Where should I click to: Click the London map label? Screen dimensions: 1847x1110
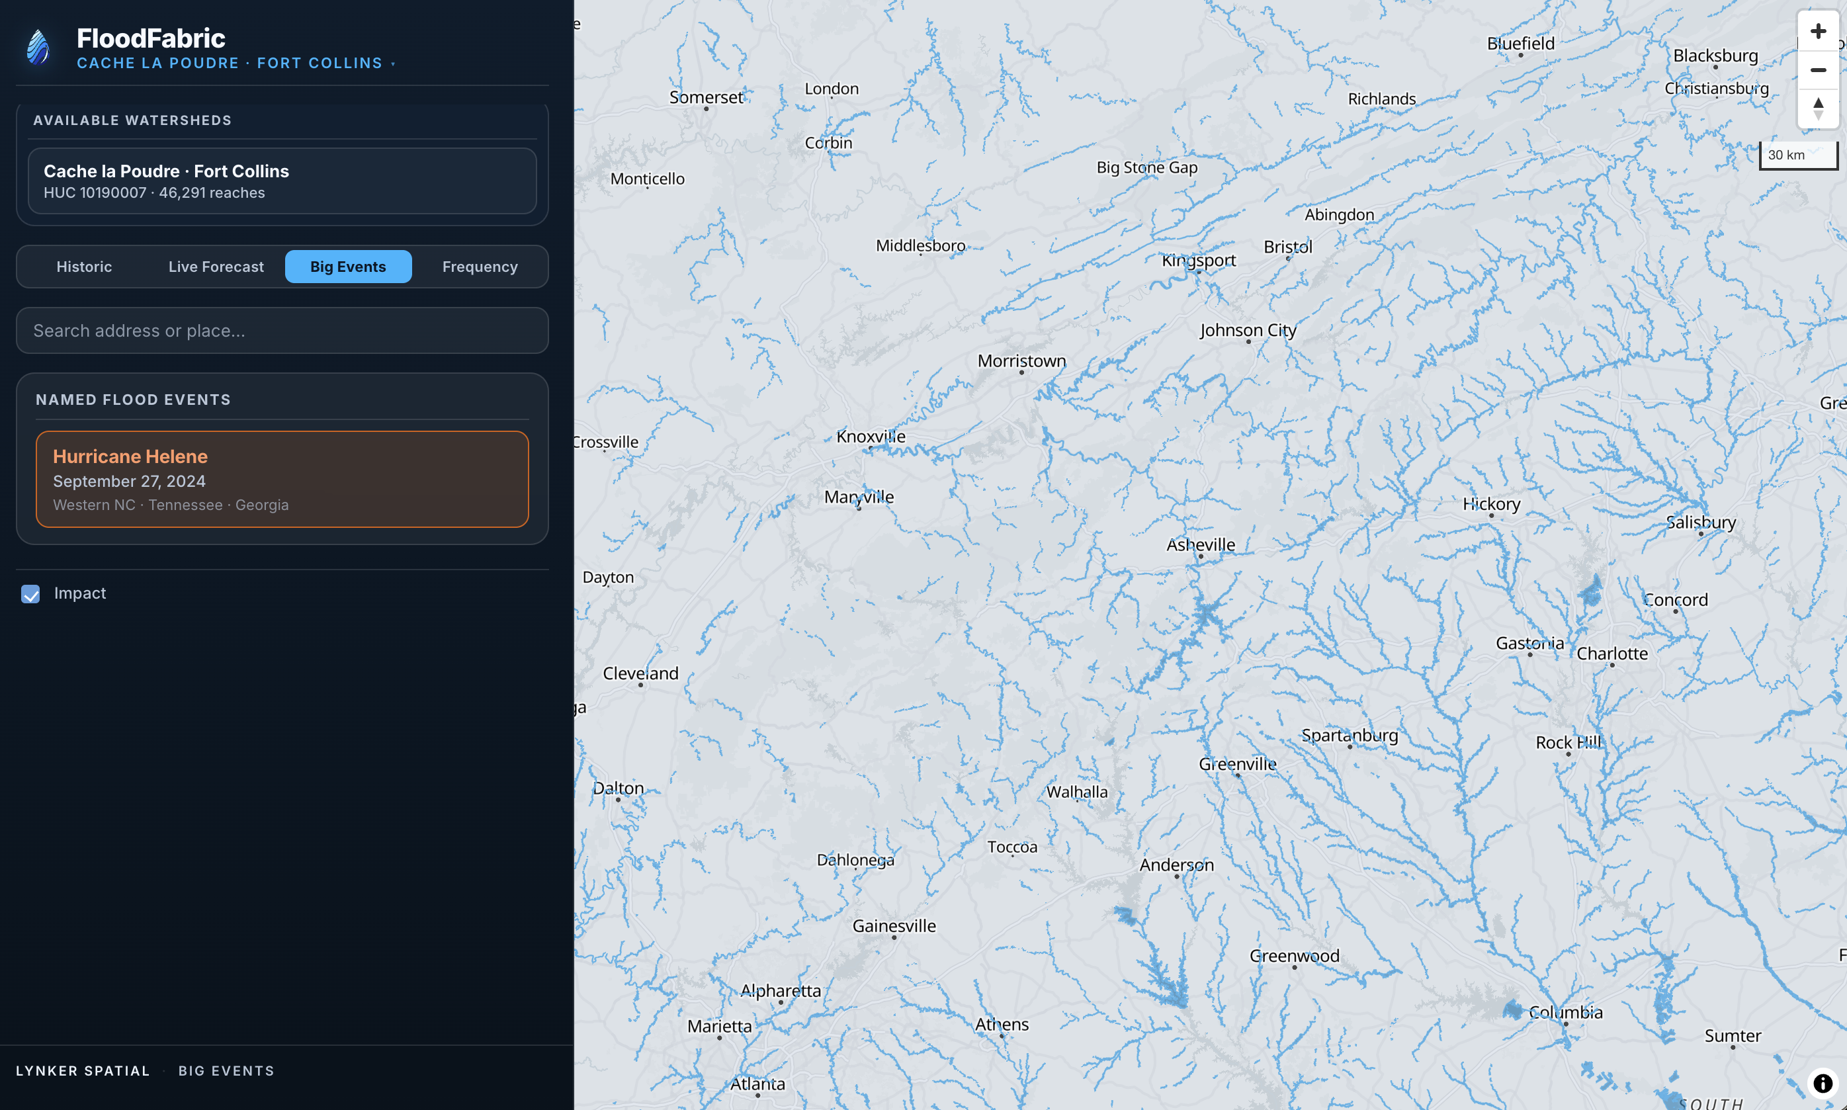[x=832, y=88]
